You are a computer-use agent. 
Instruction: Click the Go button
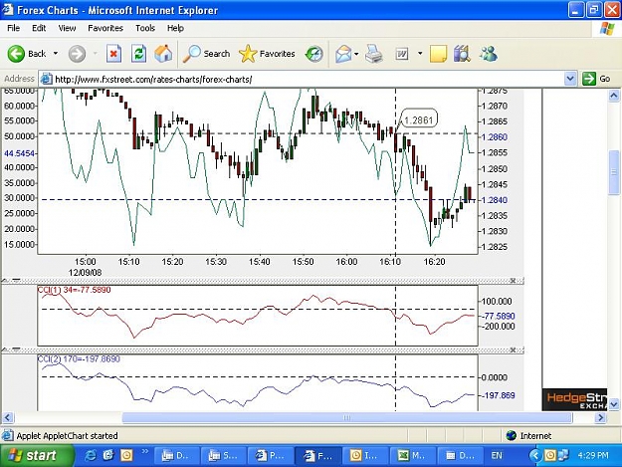pos(596,79)
